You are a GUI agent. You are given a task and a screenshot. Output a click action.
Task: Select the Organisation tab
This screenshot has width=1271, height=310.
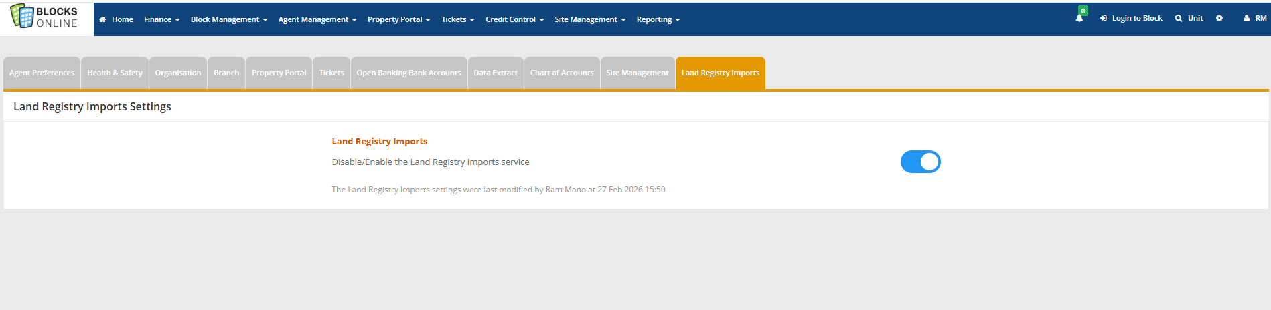[178, 73]
